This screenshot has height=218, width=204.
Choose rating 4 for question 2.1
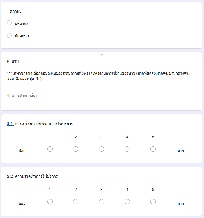(x=127, y=149)
